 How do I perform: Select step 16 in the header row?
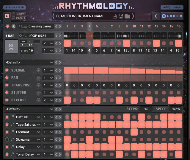pyautogui.click(x=179, y=26)
